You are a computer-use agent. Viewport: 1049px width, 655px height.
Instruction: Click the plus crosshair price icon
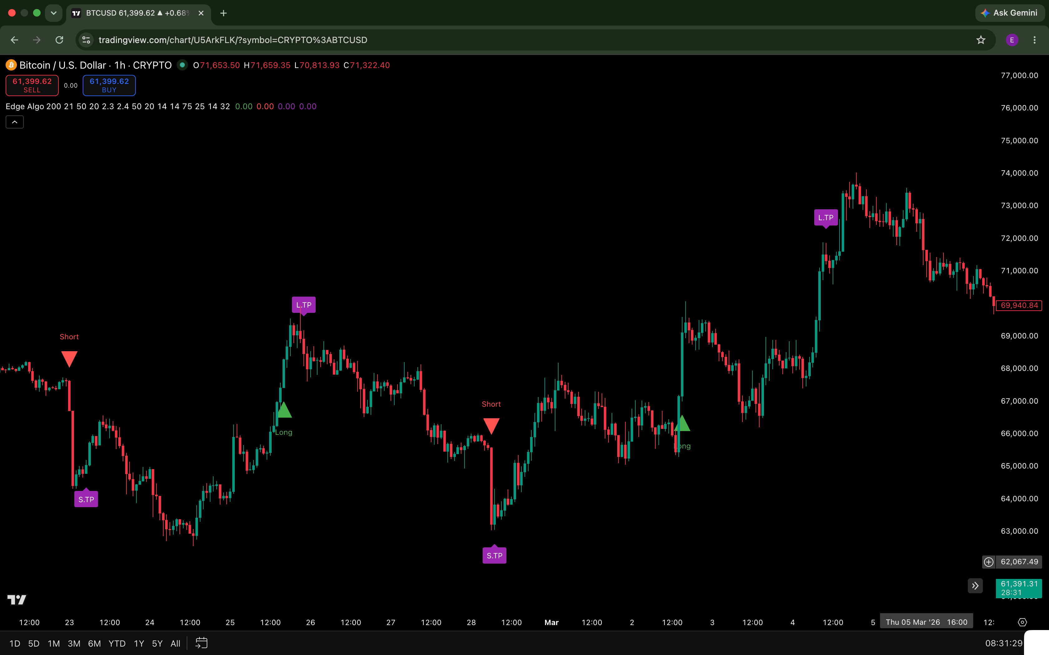point(988,562)
